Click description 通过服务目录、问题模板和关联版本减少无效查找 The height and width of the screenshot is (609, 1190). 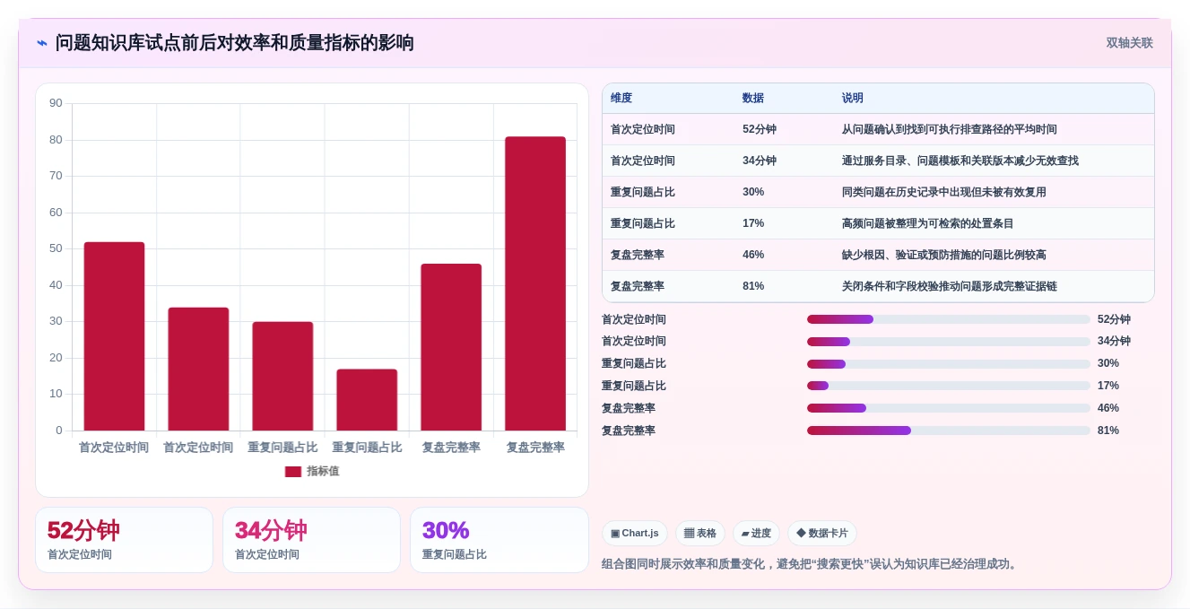(960, 161)
